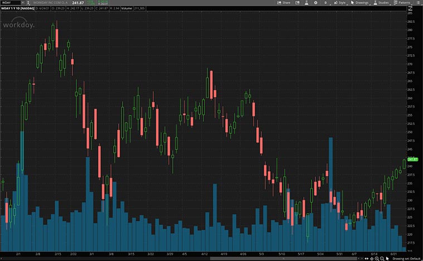Click the horizontal time scrollbar
Image resolution: width=423 pixels, height=261 pixels.
click(283, 259)
